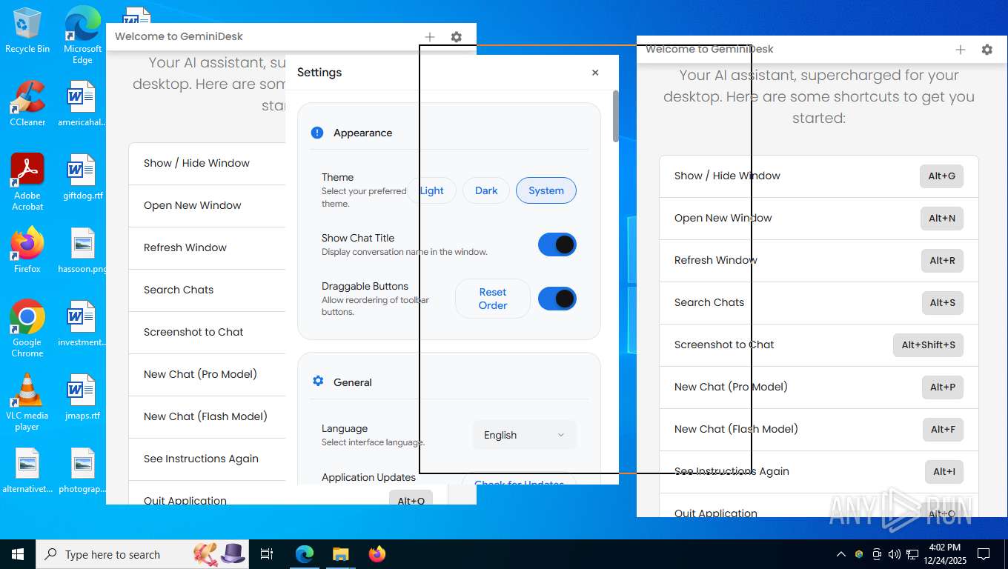Click 'See Instructions Again' in left window
This screenshot has width=1008, height=569.
click(x=201, y=459)
